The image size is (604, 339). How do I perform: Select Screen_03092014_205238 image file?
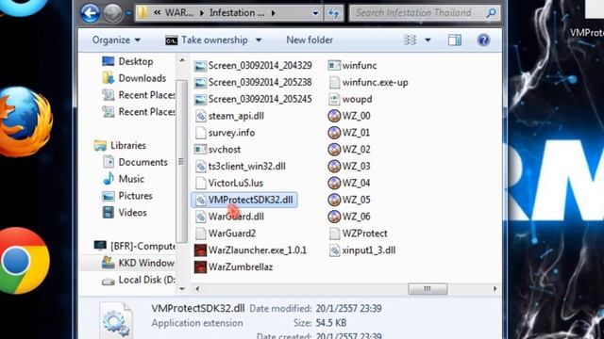click(x=253, y=82)
